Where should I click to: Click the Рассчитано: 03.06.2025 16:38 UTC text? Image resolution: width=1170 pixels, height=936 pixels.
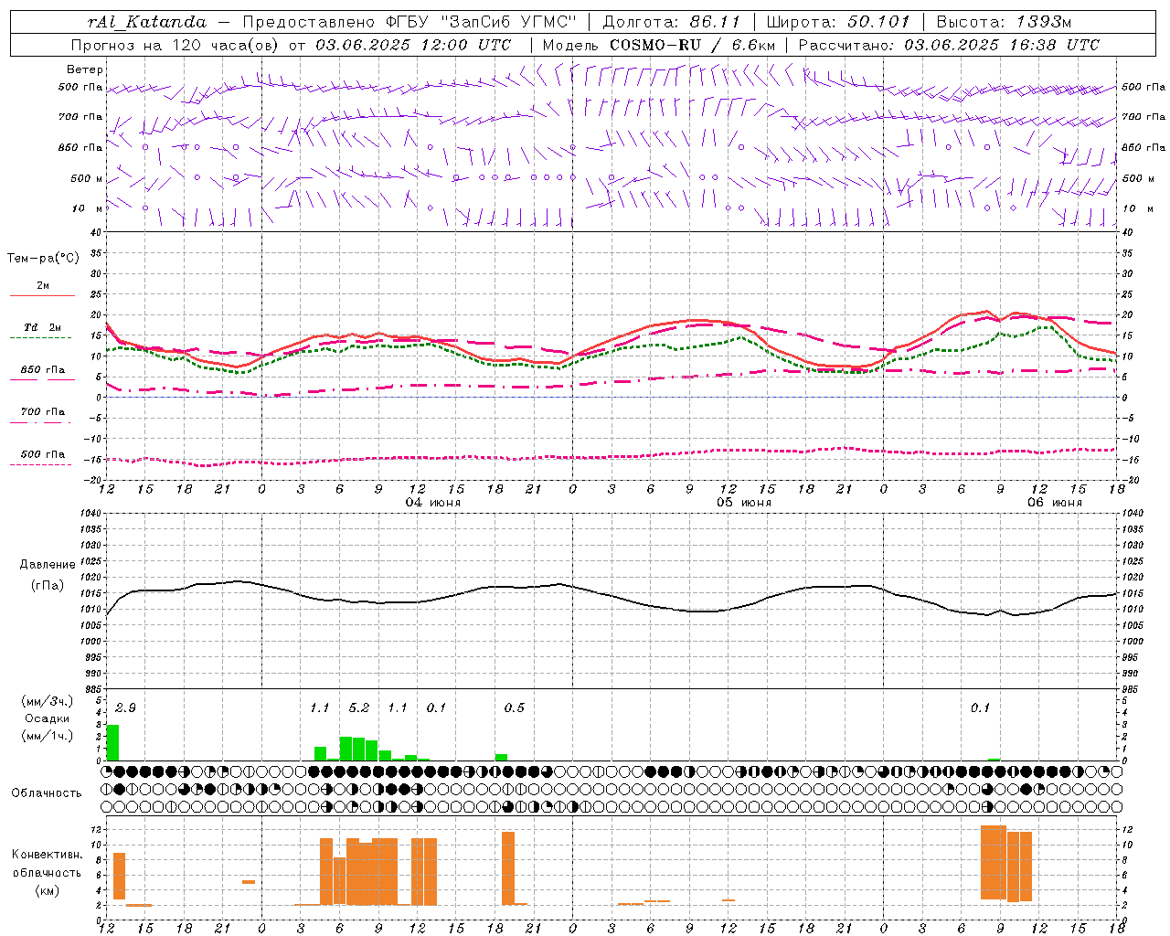949,45
